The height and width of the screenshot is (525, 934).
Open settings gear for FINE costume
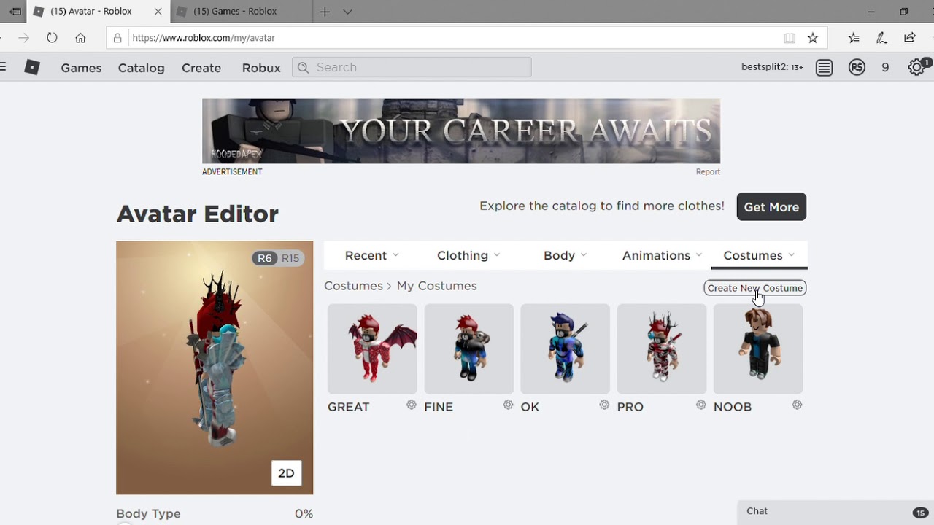508,405
